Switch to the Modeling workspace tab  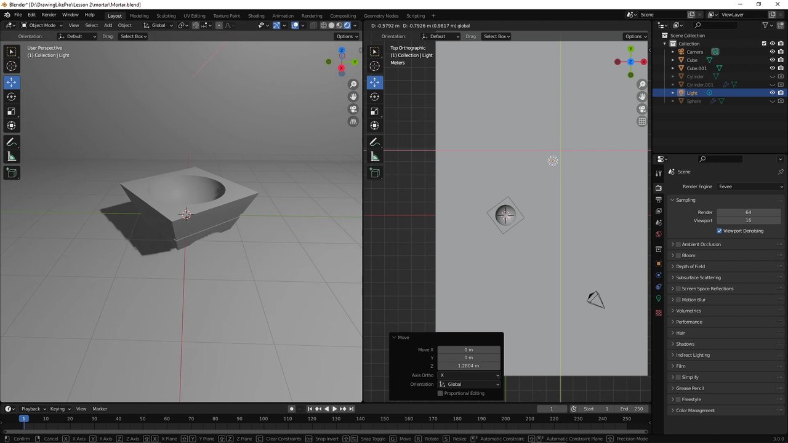[x=139, y=15]
